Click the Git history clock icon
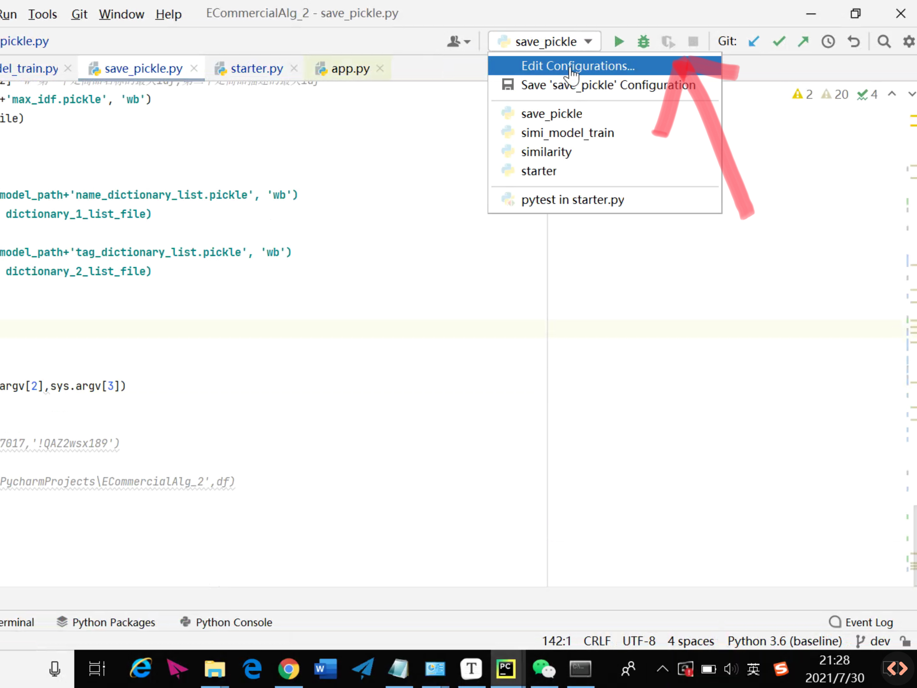The height and width of the screenshot is (688, 917). pos(827,41)
